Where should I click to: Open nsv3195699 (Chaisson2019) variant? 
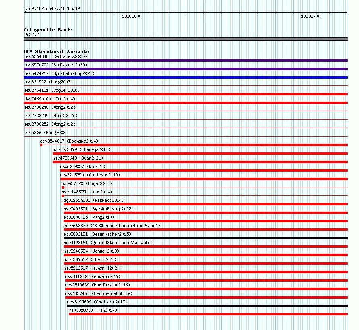(x=97, y=302)
